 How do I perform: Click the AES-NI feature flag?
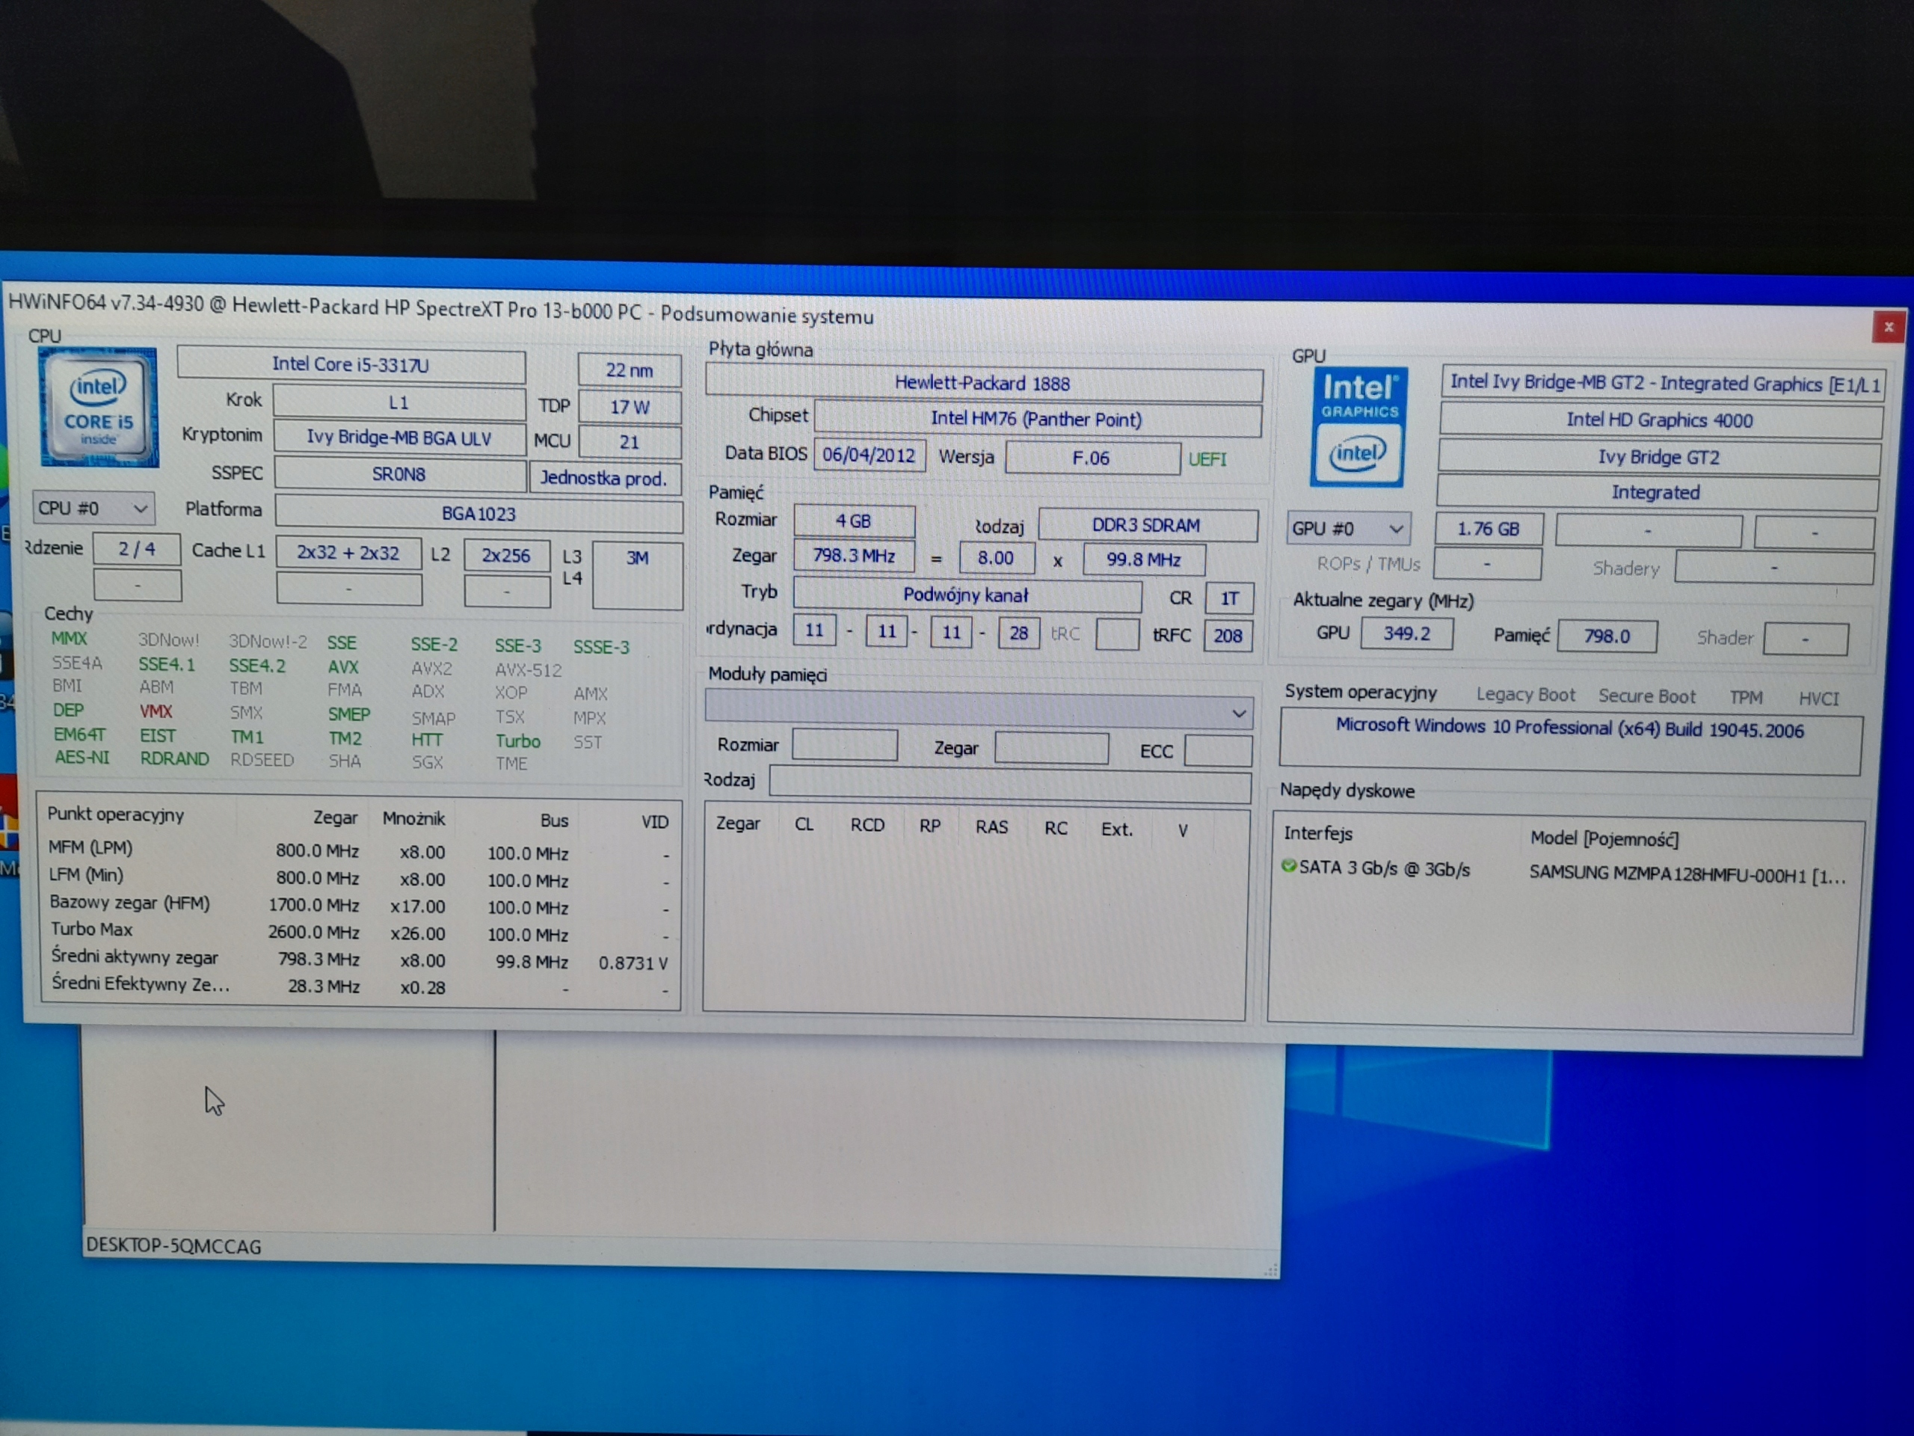click(82, 758)
